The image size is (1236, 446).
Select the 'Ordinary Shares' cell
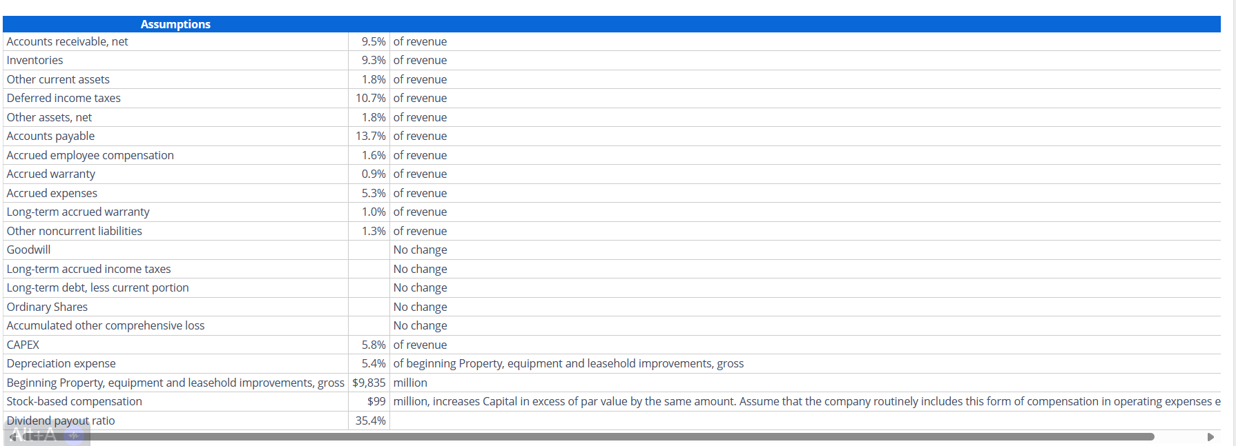pos(175,307)
